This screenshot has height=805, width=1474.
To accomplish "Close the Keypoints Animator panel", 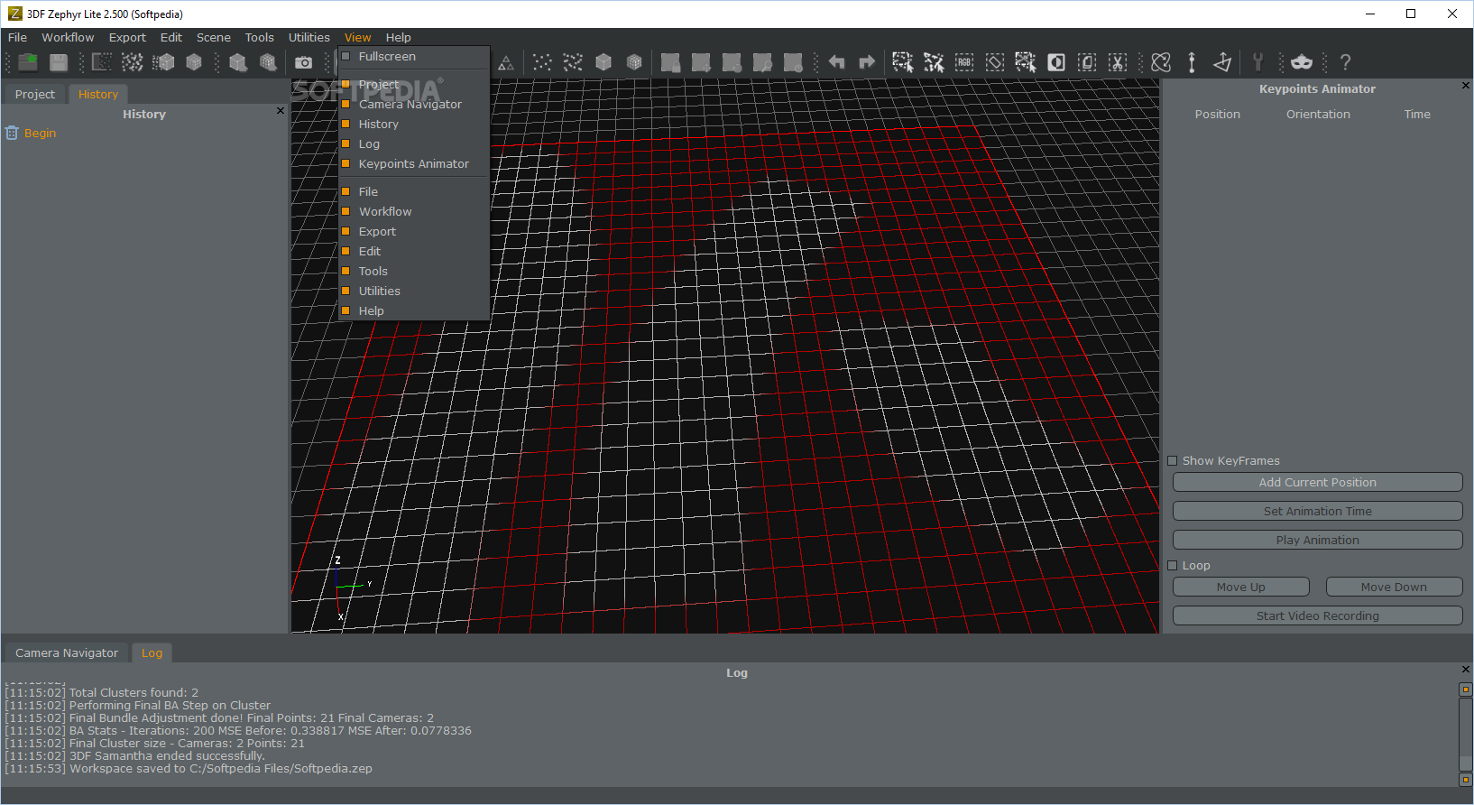I will (1466, 85).
